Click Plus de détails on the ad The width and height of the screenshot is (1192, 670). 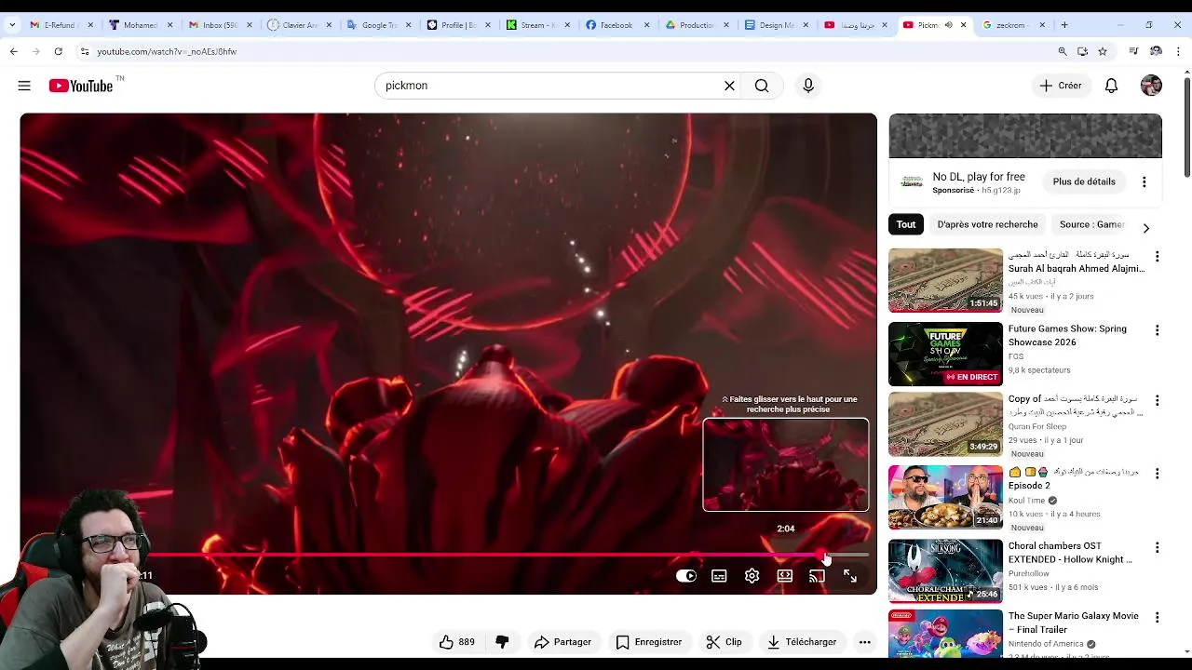tap(1084, 181)
